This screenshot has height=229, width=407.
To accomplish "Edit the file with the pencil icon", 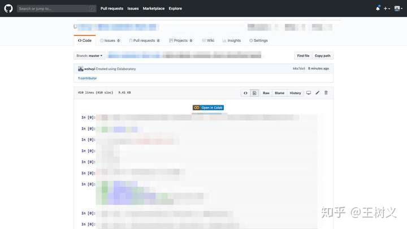I will pyautogui.click(x=318, y=93).
